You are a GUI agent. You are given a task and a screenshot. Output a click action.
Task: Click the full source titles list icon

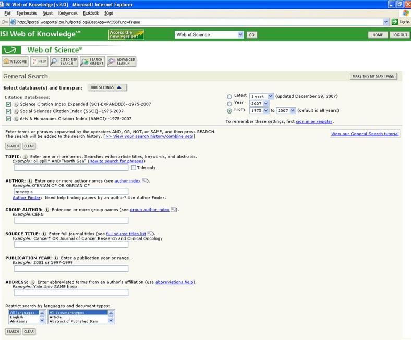pyautogui.click(x=150, y=233)
